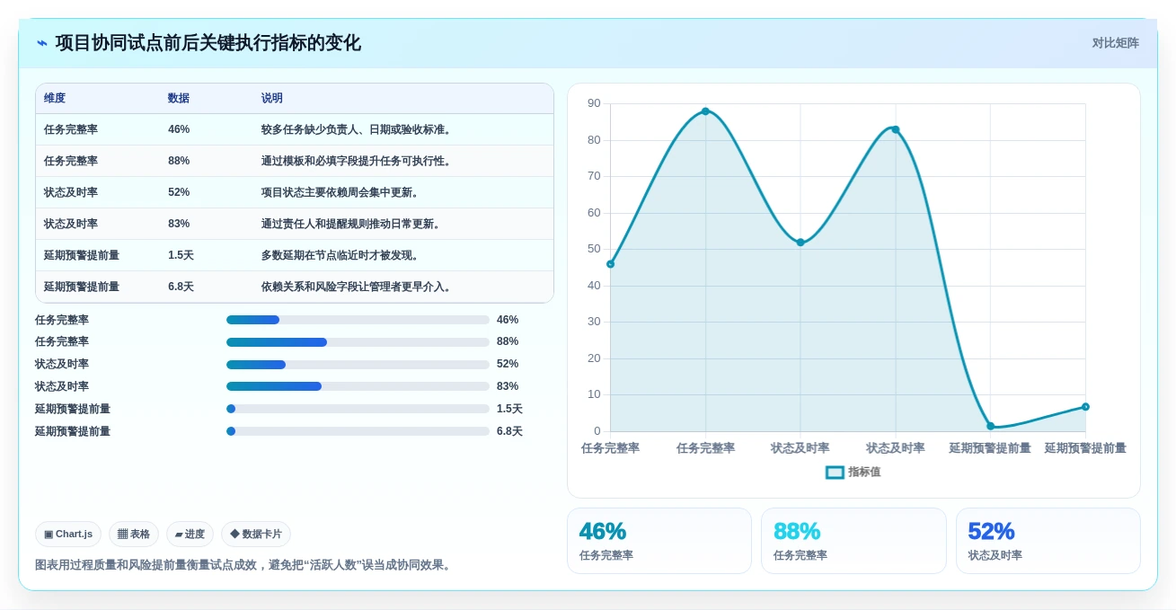The height and width of the screenshot is (610, 1176).
Task: Click the last chart data point near 6.8
Action: tap(1085, 407)
